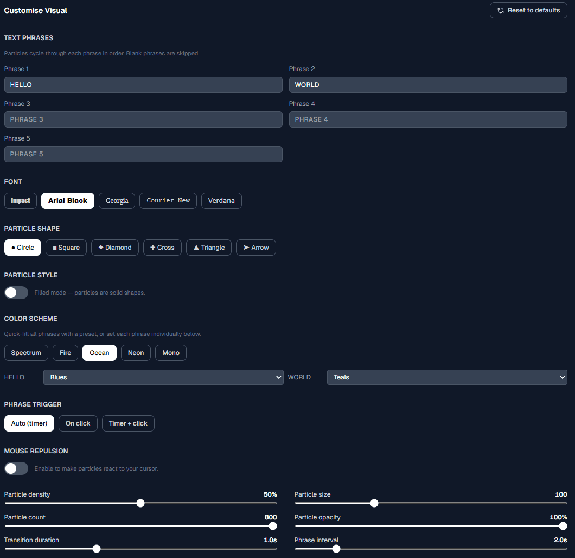Click the Particle density value 50%
The image size is (575, 558).
270,494
